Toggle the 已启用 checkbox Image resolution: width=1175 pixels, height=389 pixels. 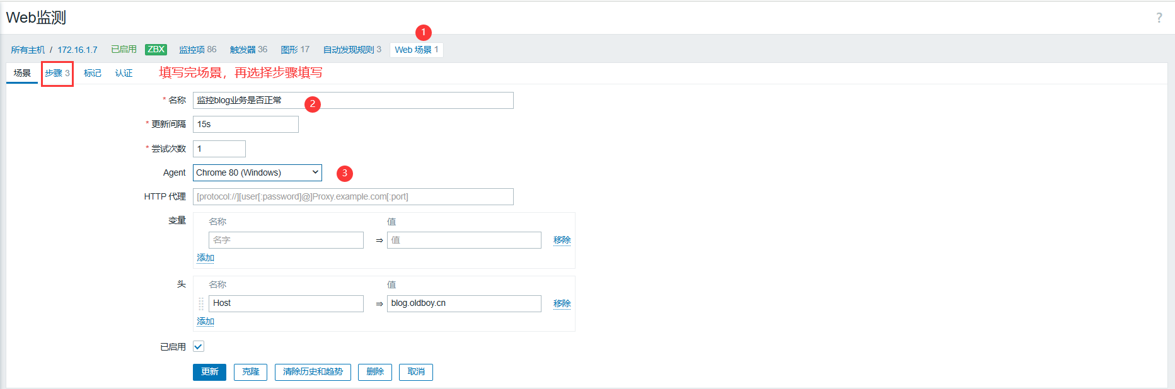click(x=199, y=346)
